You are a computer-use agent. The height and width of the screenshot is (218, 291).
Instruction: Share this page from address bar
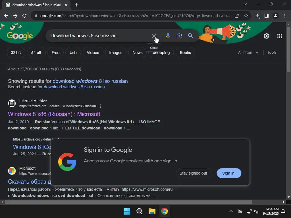(x=237, y=16)
